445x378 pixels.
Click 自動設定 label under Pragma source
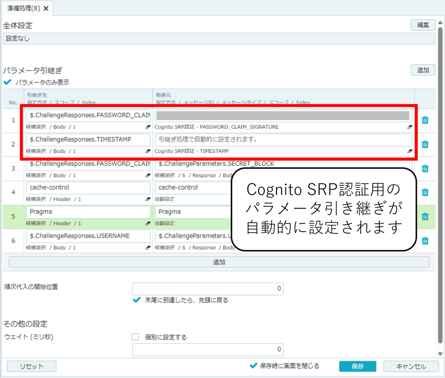click(165, 224)
